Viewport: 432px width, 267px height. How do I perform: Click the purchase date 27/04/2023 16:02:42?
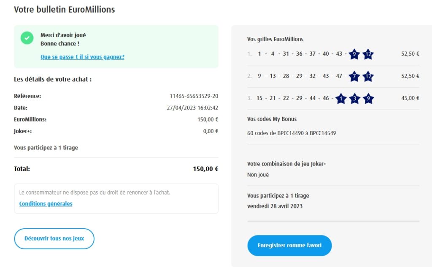click(192, 108)
